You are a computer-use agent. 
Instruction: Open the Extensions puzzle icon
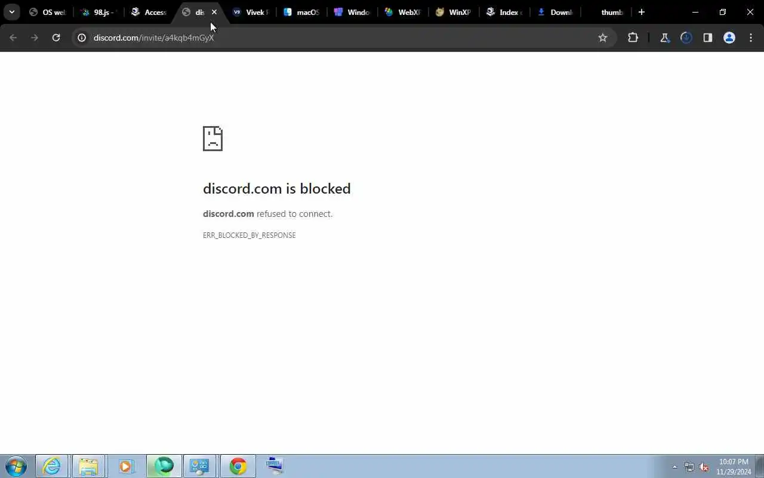(633, 38)
